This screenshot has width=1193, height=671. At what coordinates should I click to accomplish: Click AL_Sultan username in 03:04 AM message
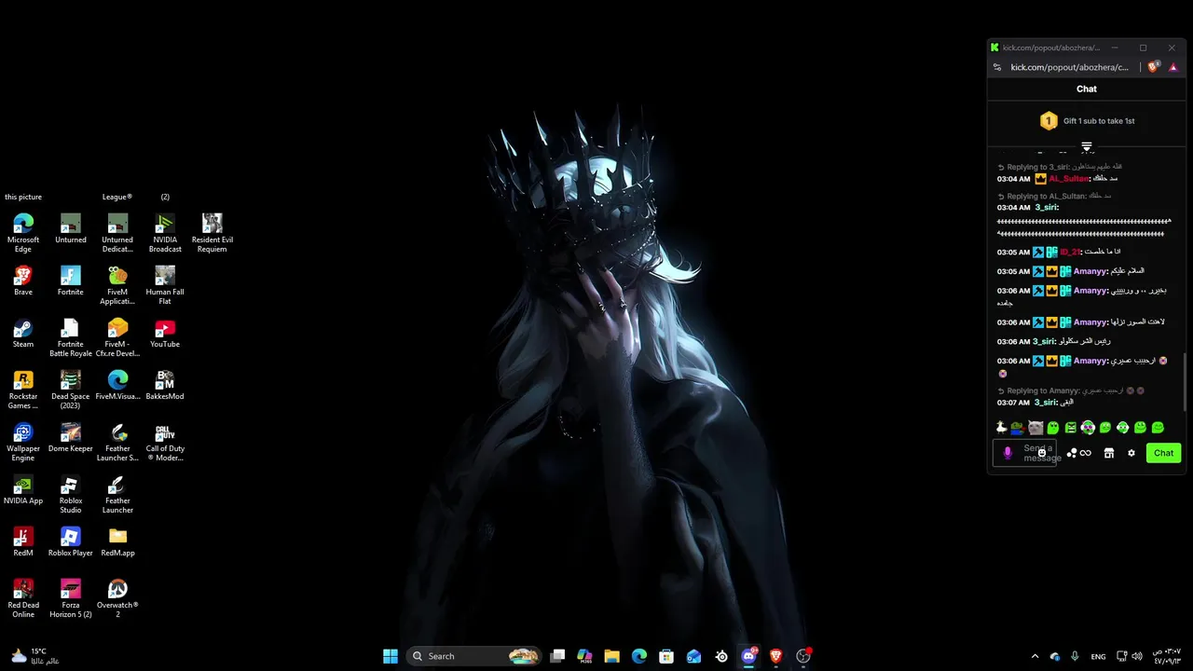tap(1069, 179)
